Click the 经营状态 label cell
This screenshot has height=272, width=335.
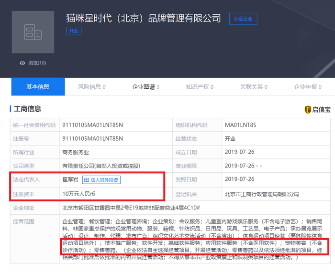197,139
